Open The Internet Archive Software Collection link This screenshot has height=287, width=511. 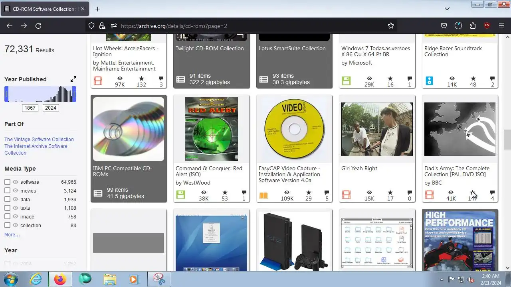pyautogui.click(x=36, y=149)
